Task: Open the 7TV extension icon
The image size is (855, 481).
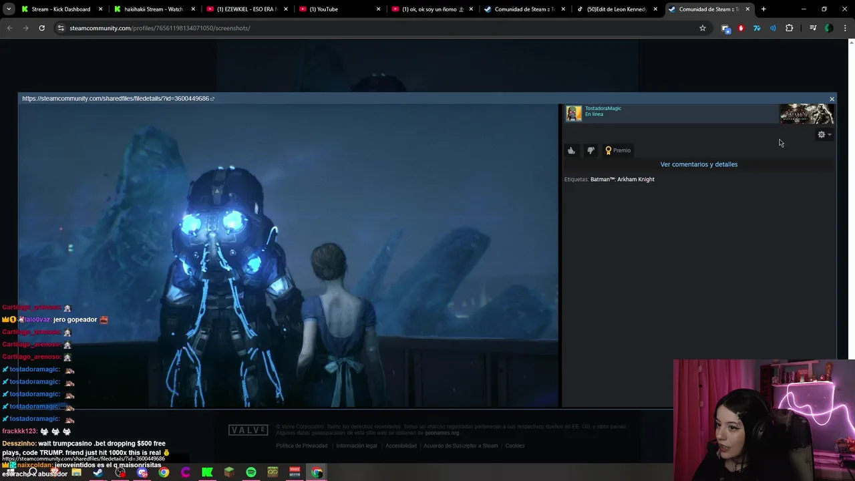Action: click(757, 28)
